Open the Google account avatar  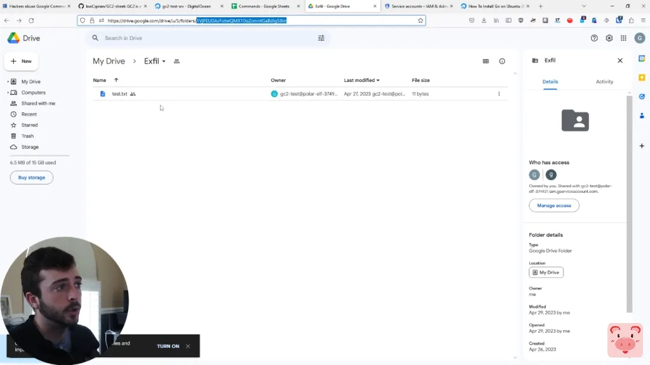point(640,38)
